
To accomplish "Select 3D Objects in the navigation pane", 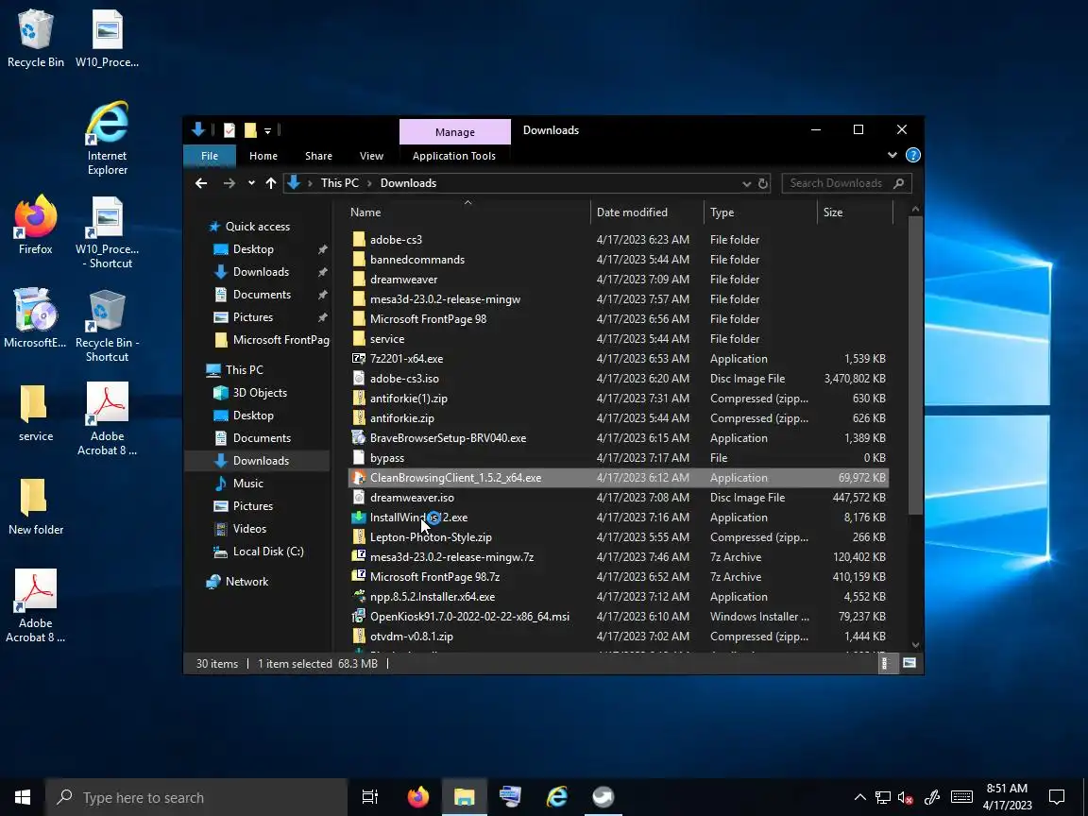I will pos(260,393).
